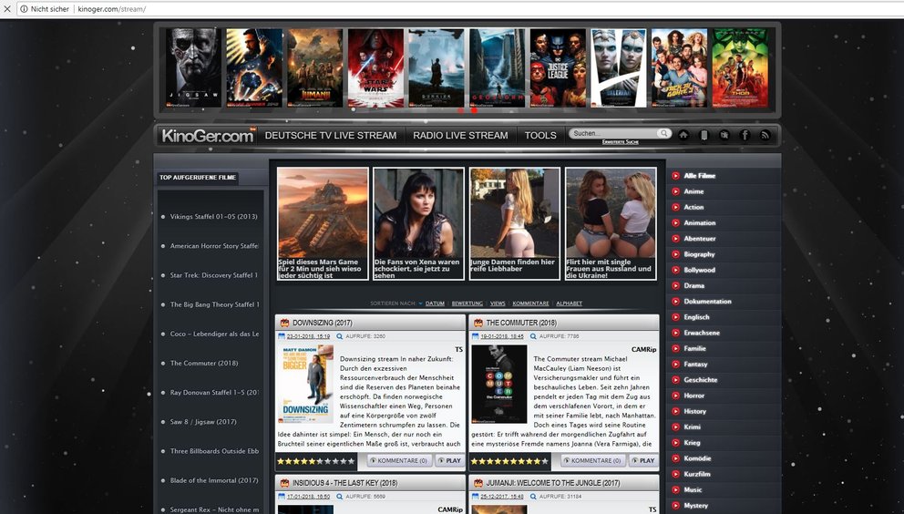Open The Commuter (2018) in top list
The height and width of the screenshot is (514, 904).
(x=203, y=363)
